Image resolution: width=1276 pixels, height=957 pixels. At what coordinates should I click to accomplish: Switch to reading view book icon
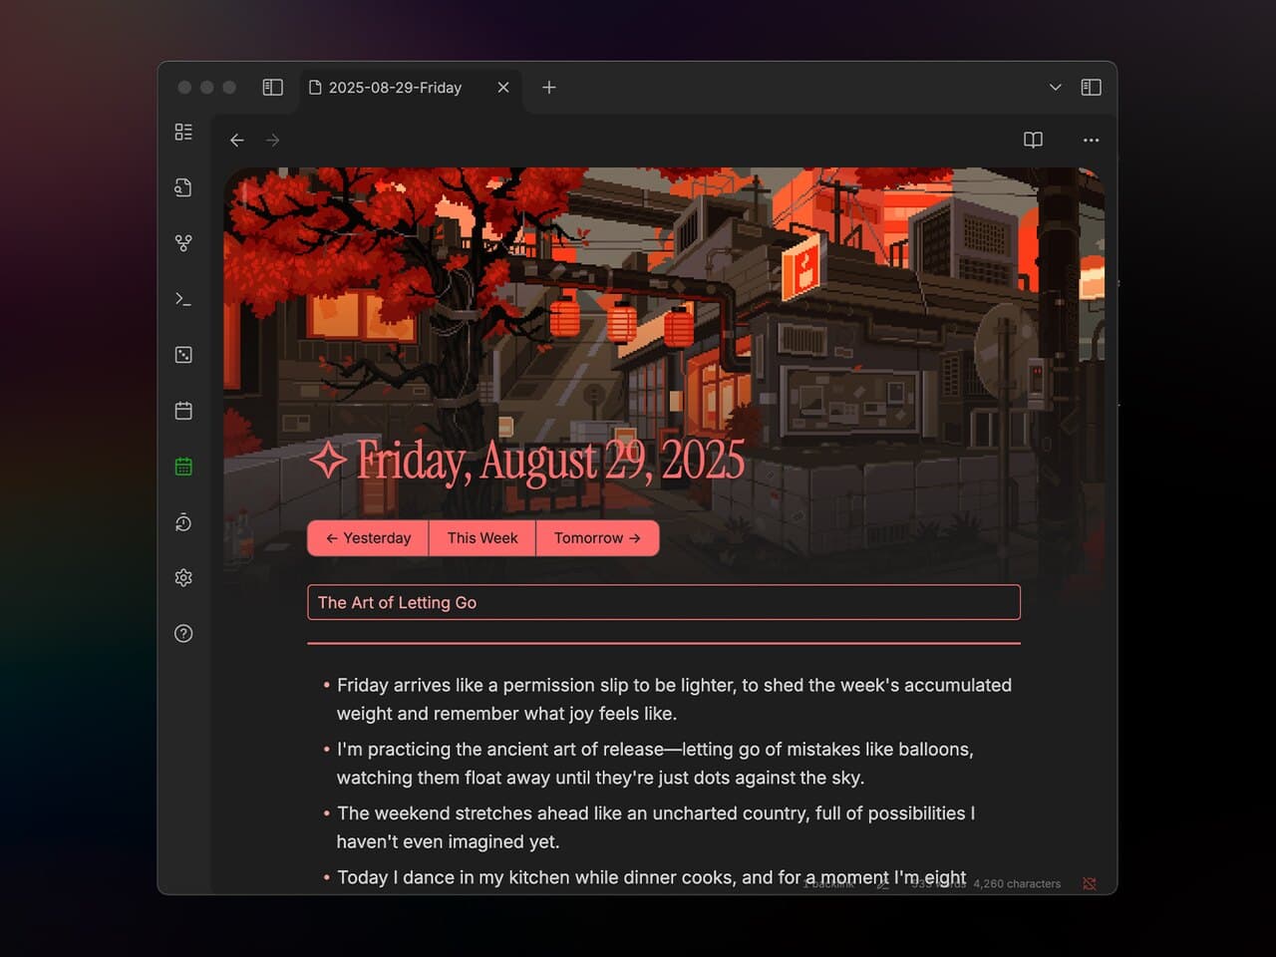point(1033,141)
